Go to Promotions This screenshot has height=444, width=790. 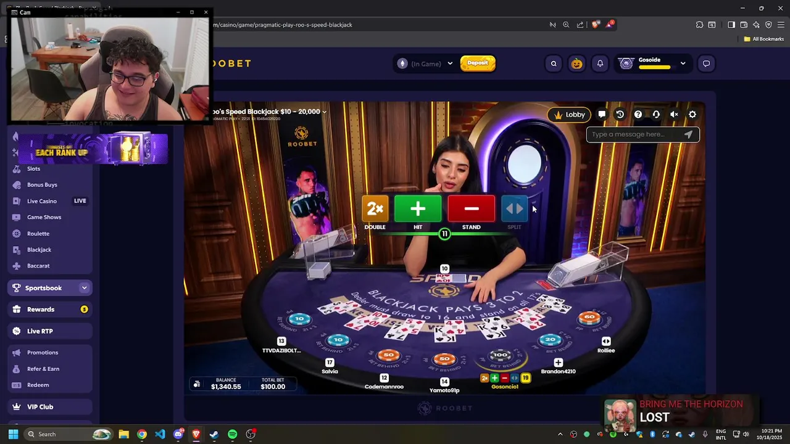click(43, 353)
